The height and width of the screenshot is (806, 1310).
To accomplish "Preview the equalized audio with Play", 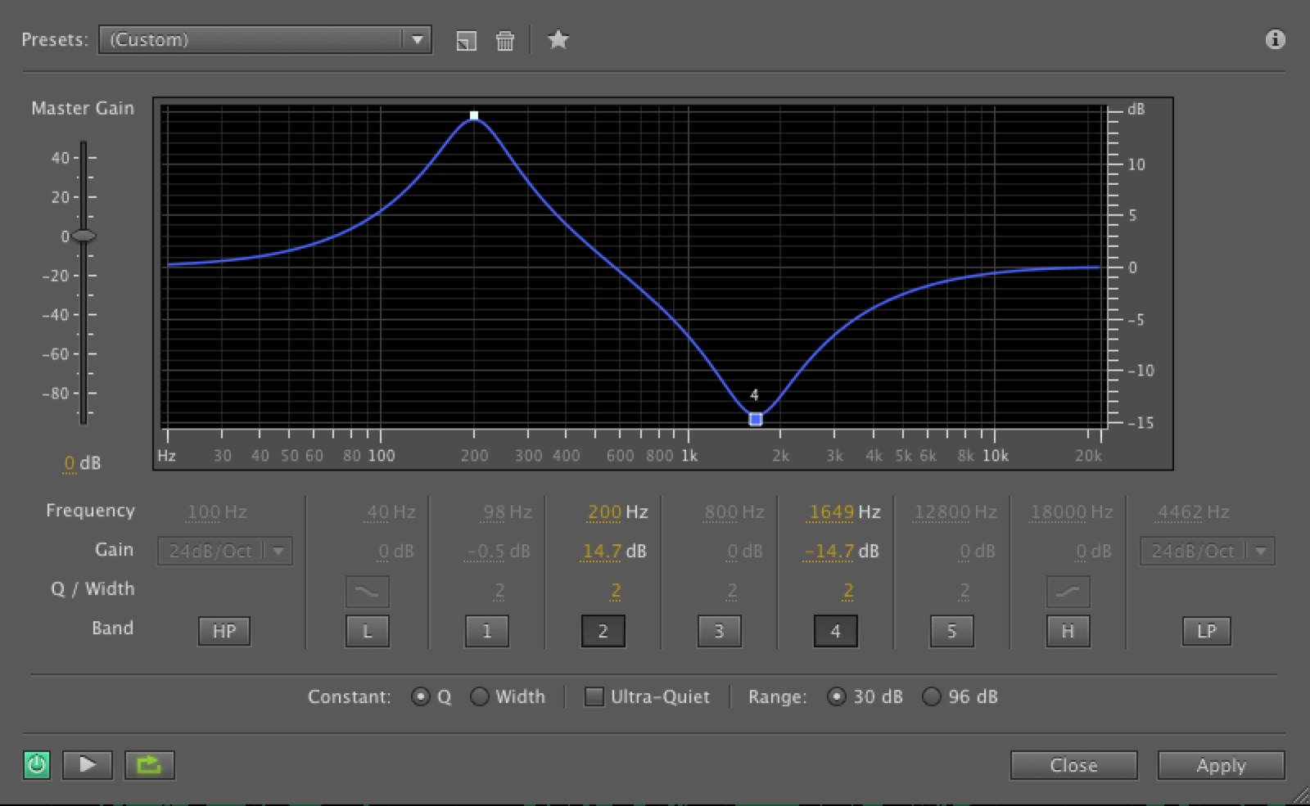I will pos(87,764).
